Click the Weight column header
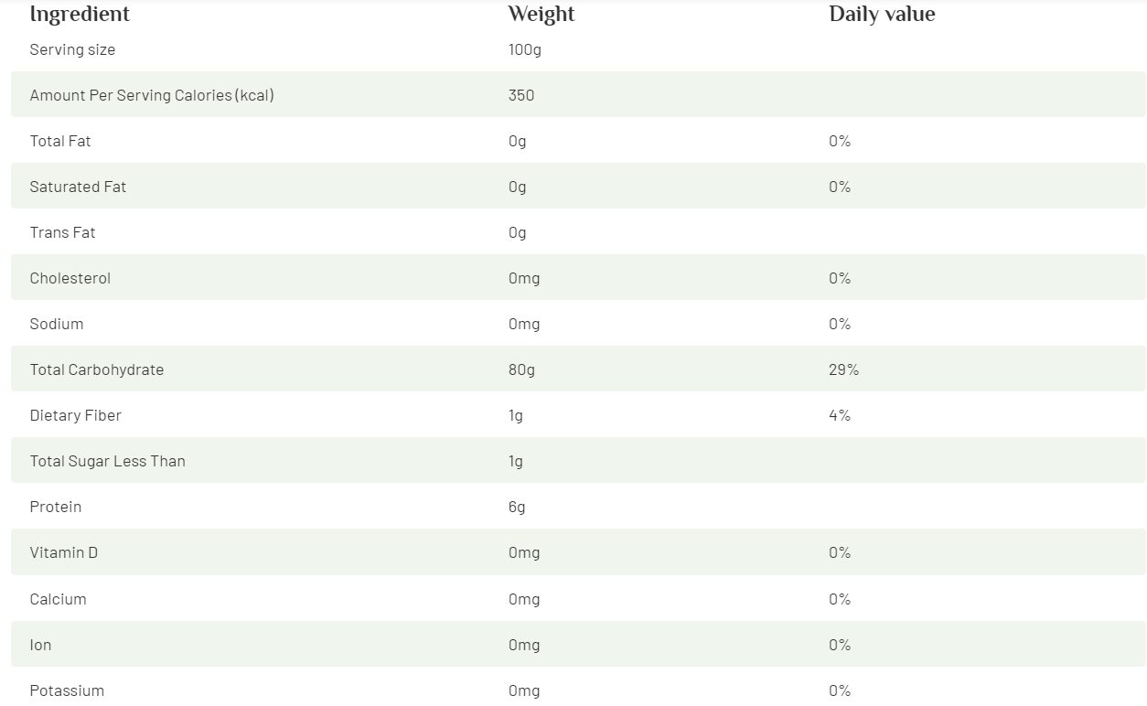This screenshot has height=706, width=1147. tap(541, 15)
